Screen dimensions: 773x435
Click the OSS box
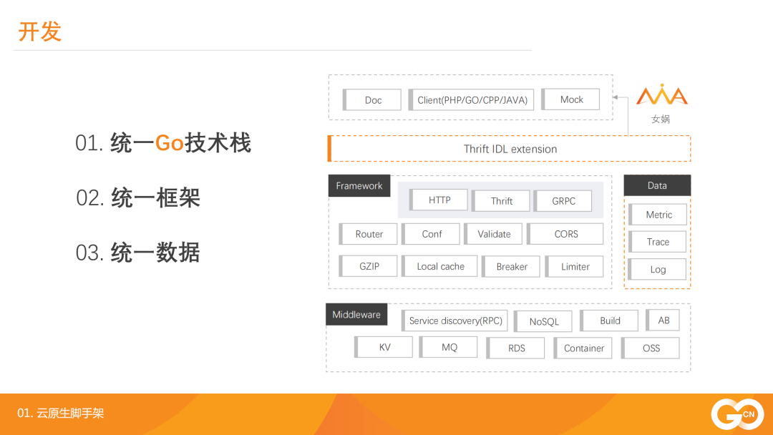click(650, 348)
